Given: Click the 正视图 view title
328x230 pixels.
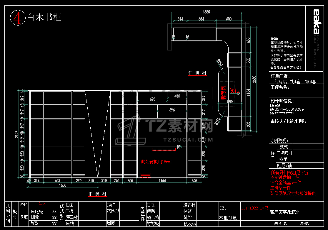Looking at the screenshot, I should [97, 194].
